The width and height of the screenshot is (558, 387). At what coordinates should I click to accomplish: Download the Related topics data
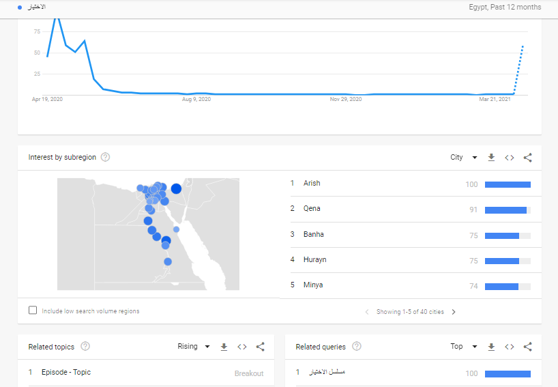click(224, 347)
